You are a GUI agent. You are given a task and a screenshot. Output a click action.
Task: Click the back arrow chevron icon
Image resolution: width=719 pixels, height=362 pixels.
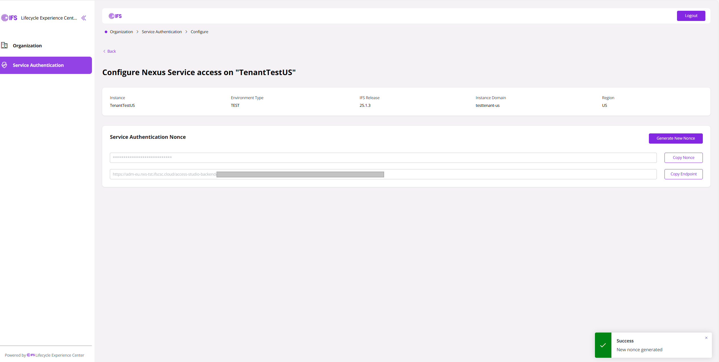(104, 51)
